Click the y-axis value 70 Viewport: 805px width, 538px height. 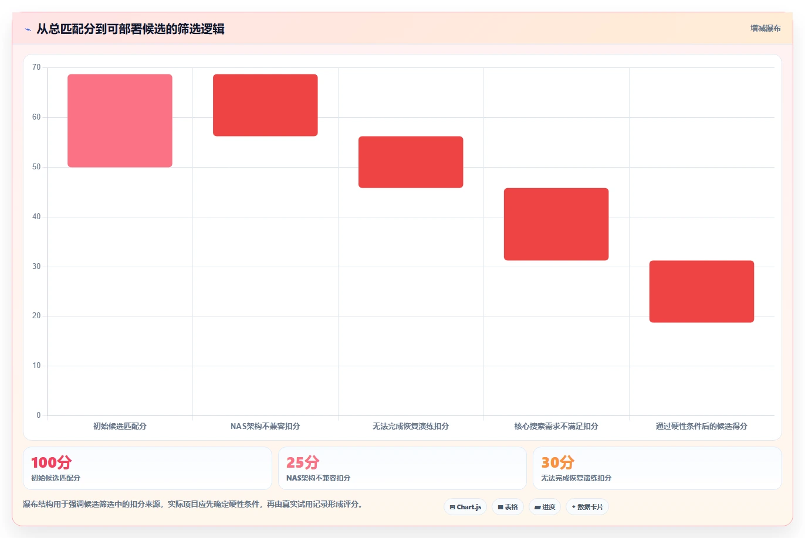(x=36, y=67)
